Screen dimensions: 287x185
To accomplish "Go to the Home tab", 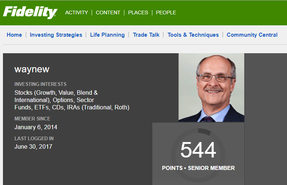I will coord(14,35).
